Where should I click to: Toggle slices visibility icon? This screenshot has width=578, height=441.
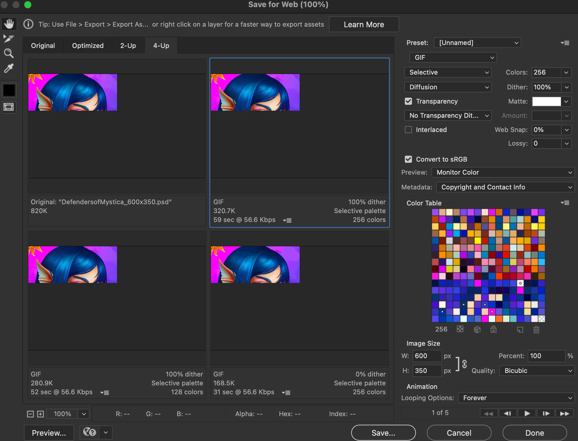click(9, 107)
